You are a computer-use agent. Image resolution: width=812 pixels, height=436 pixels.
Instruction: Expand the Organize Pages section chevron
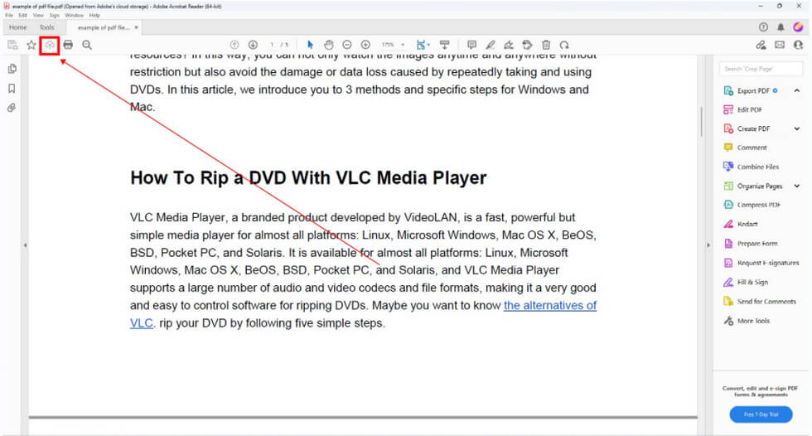pos(797,186)
